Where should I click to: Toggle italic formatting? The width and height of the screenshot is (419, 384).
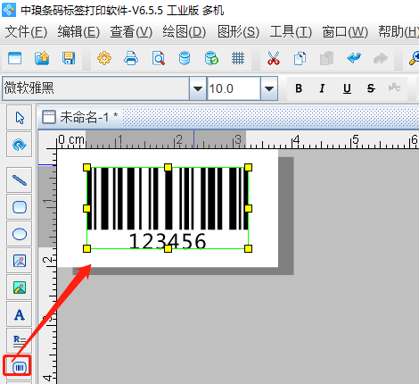point(322,88)
